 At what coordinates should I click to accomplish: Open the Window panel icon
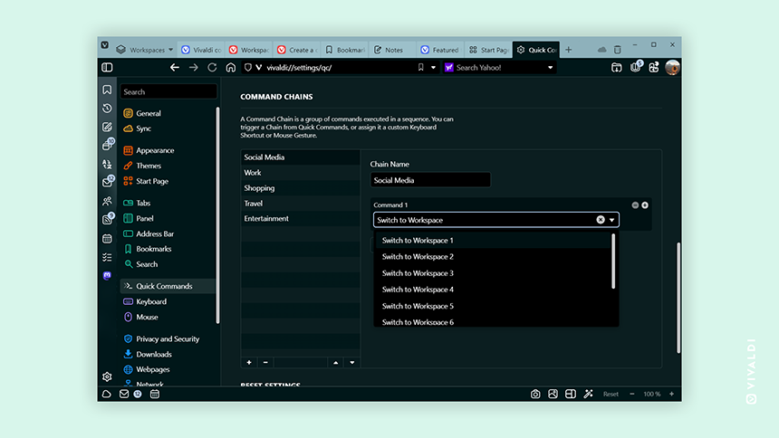click(x=107, y=145)
